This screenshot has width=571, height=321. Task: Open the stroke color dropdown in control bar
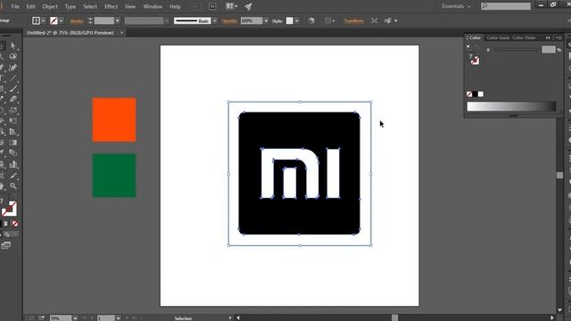(x=62, y=21)
